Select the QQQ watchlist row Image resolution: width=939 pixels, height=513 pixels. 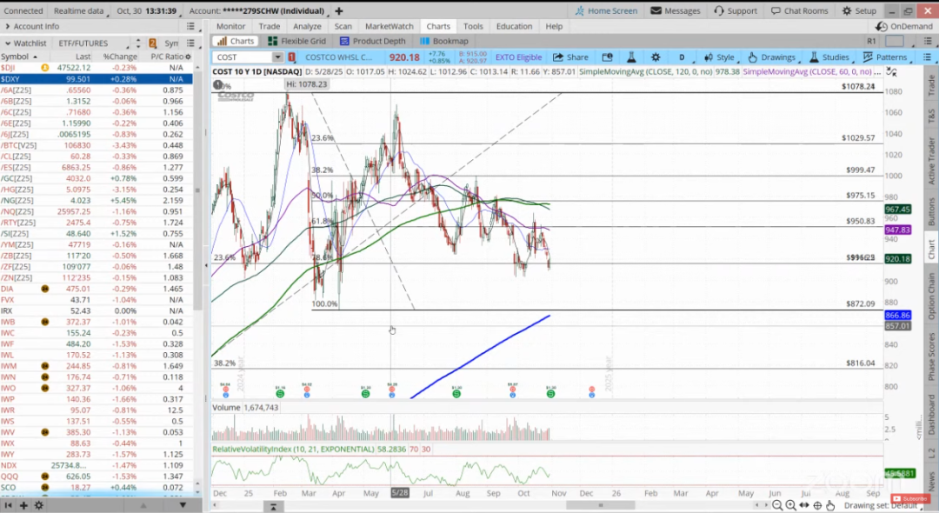coord(97,476)
